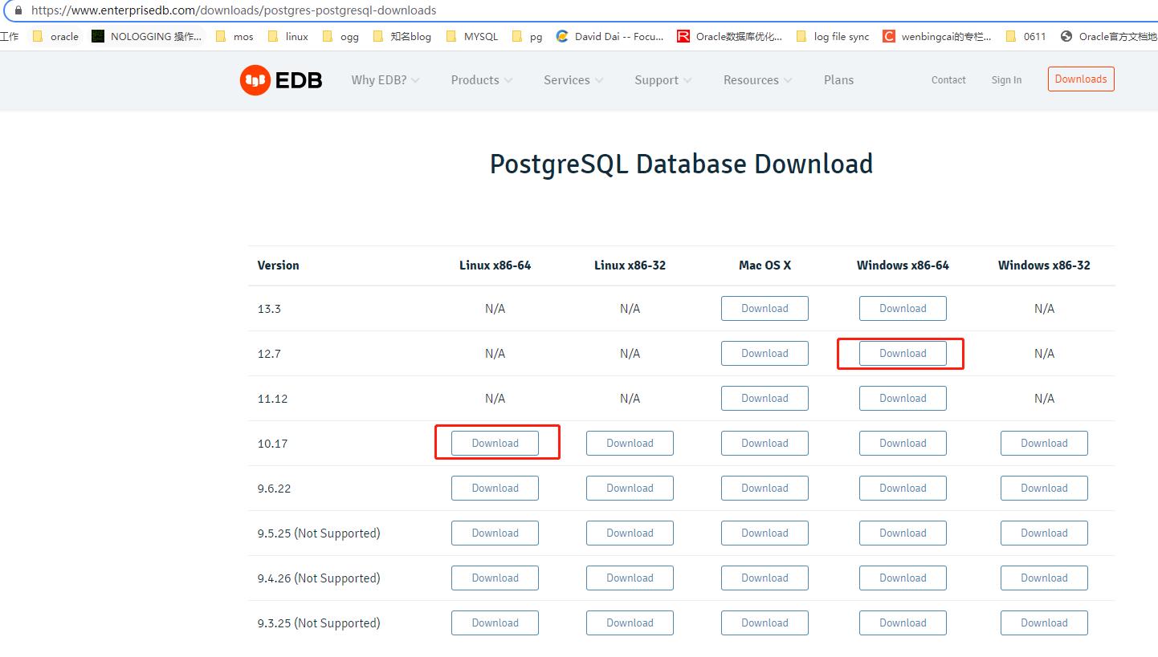Viewport: 1158px width, 657px height.
Task: Expand the Products menu
Action: coord(482,79)
